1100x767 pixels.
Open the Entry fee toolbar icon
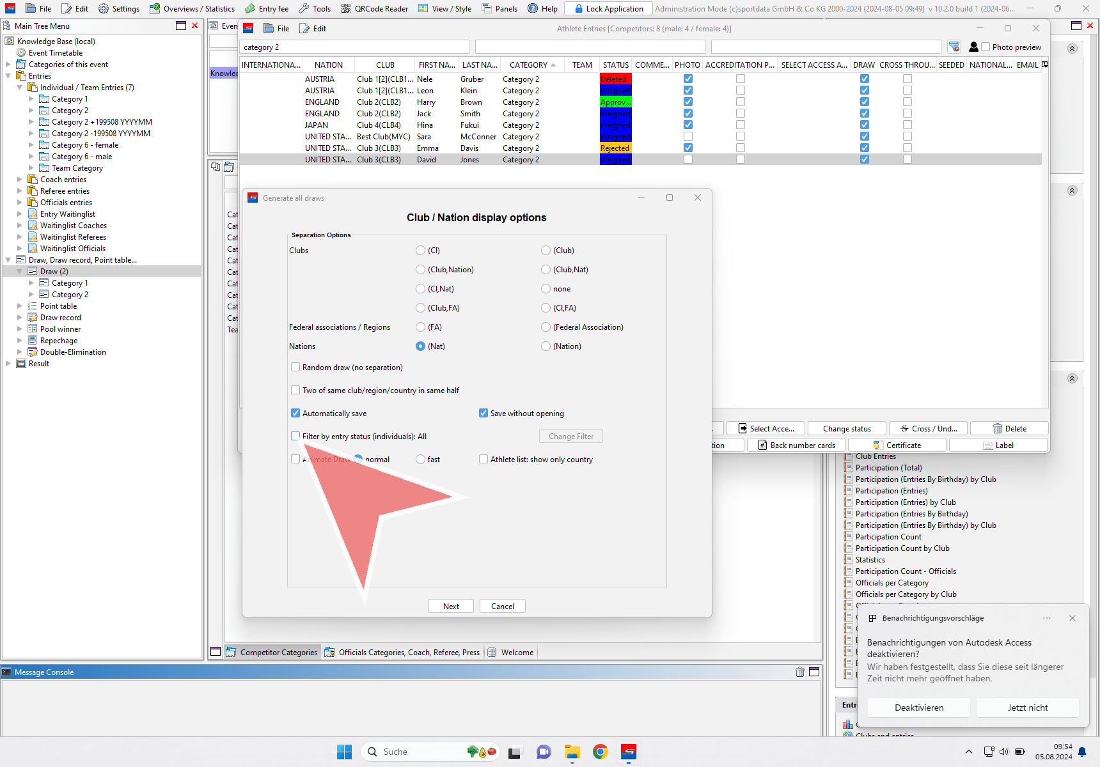click(250, 8)
